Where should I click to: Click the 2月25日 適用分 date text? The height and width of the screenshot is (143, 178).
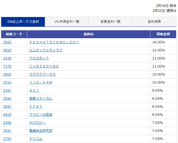[165, 11]
